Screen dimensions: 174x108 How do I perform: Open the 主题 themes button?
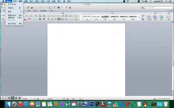(x=168, y=18)
